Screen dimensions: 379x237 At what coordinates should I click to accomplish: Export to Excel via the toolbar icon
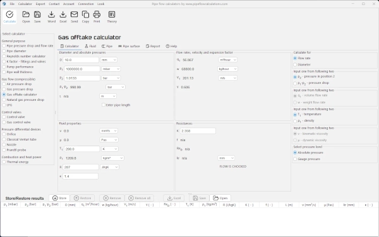pyautogui.click(x=63, y=17)
